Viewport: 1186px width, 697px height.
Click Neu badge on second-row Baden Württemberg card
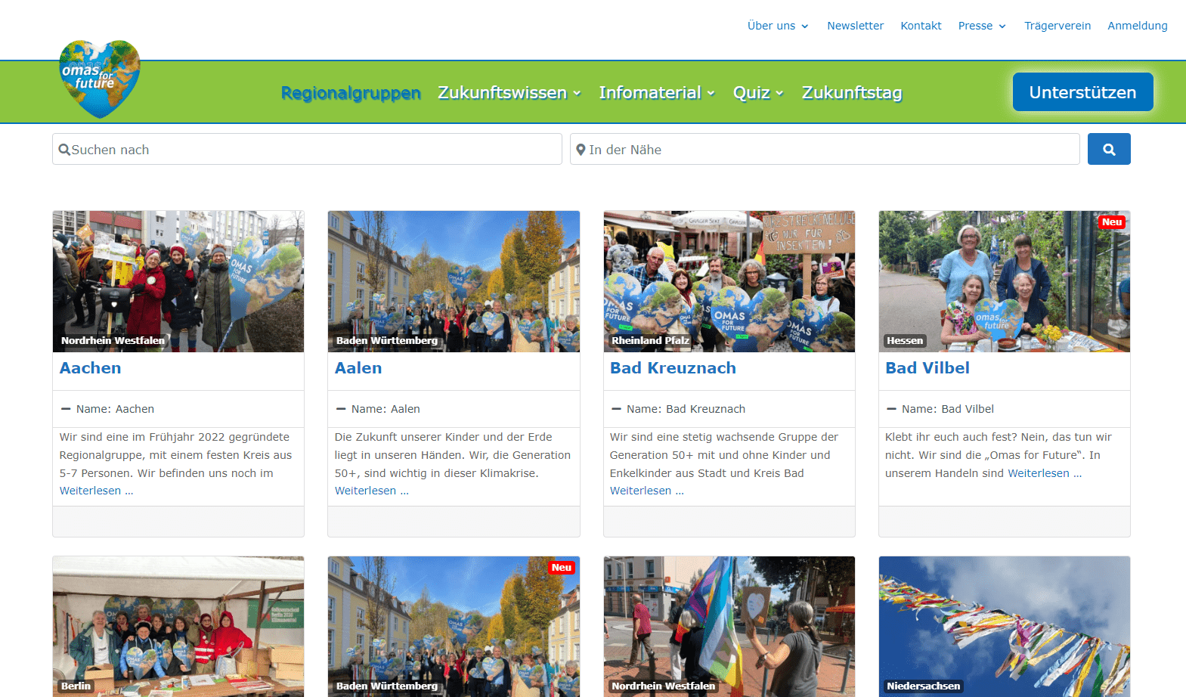(562, 568)
